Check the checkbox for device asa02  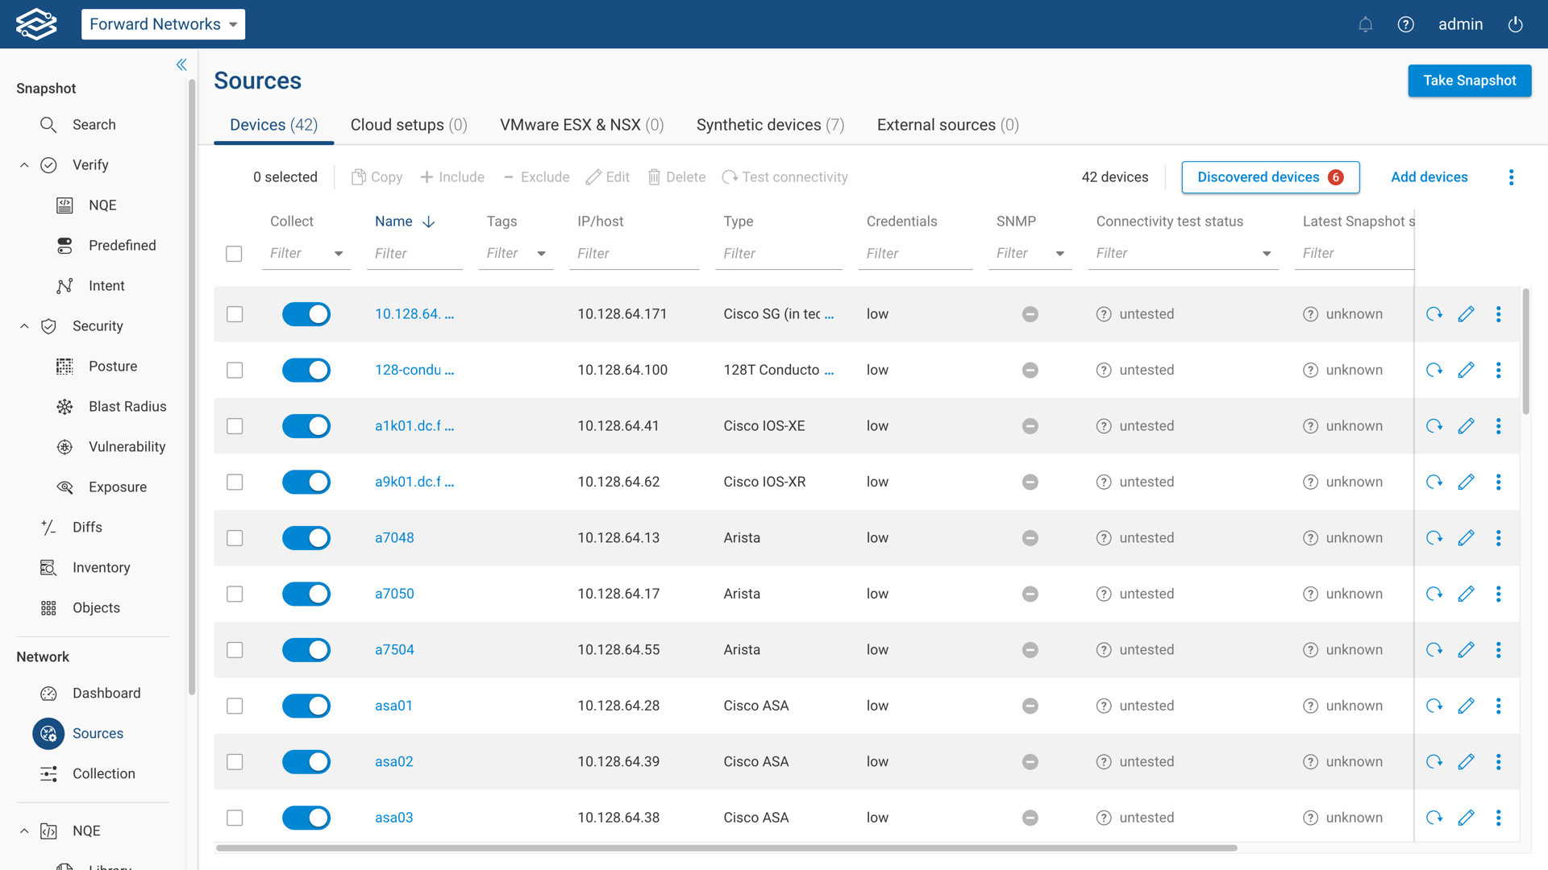click(x=235, y=761)
